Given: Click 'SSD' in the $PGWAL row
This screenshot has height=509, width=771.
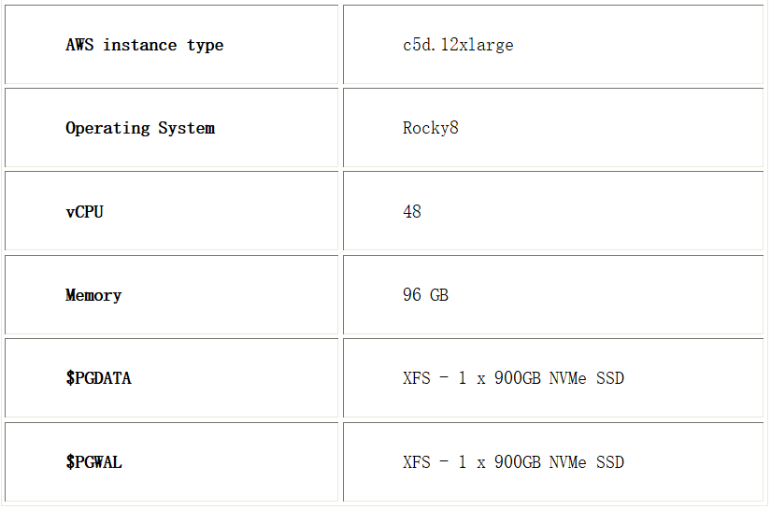Looking at the screenshot, I should coord(610,462).
